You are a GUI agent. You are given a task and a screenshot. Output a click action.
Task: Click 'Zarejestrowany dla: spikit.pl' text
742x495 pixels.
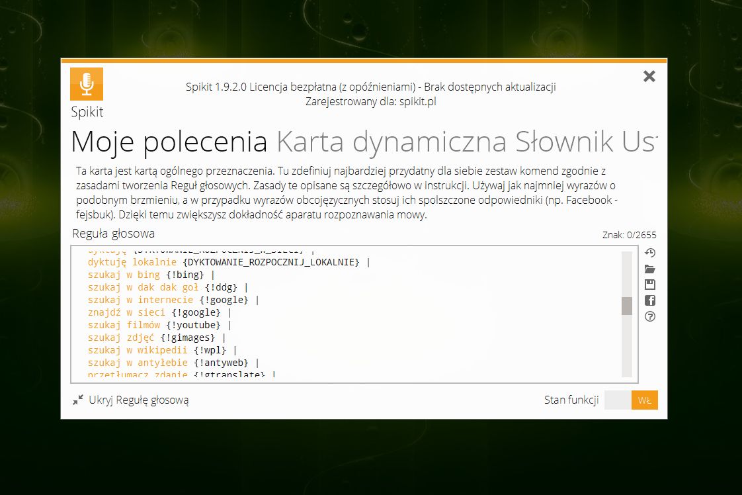point(370,101)
